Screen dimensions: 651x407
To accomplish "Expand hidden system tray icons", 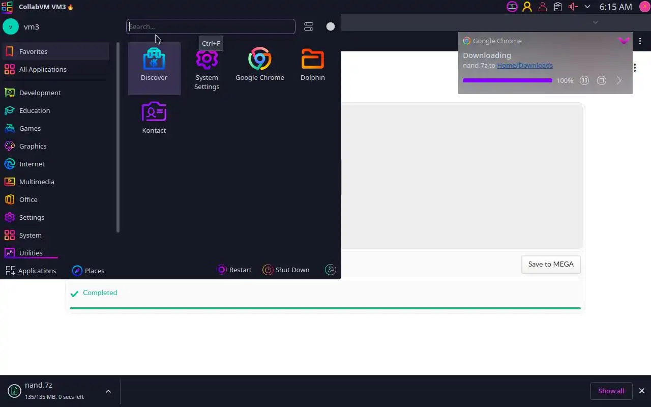I will click(x=587, y=7).
